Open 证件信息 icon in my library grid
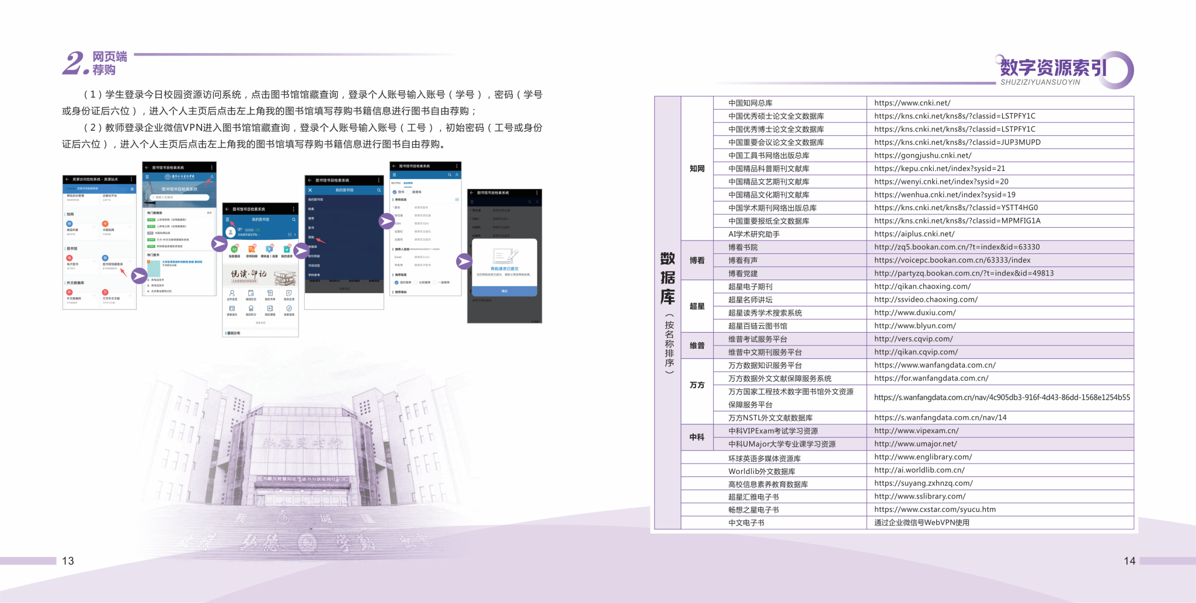Viewport: 1196px width, 603px height. 232,294
